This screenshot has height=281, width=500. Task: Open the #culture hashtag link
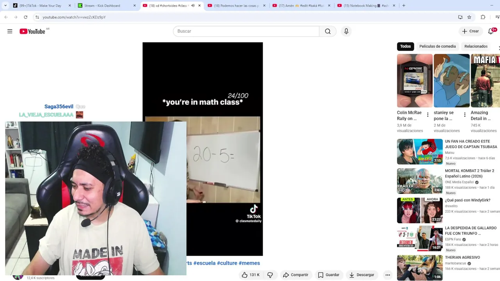click(227, 263)
